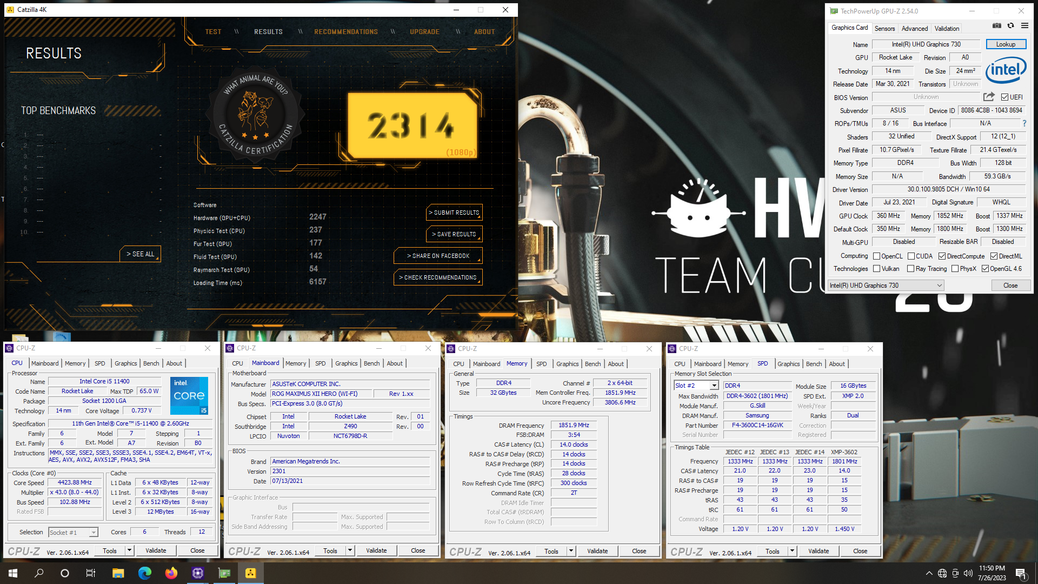Click Validate in SPD CPU-Z window
The height and width of the screenshot is (584, 1038).
click(x=818, y=551)
